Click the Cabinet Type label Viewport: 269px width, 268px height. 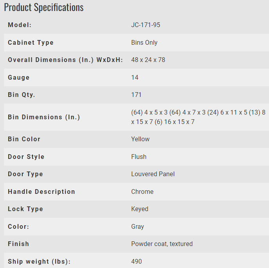[x=31, y=42]
